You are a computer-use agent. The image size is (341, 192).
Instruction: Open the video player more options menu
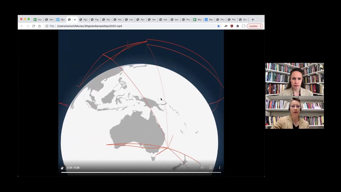pos(220,168)
